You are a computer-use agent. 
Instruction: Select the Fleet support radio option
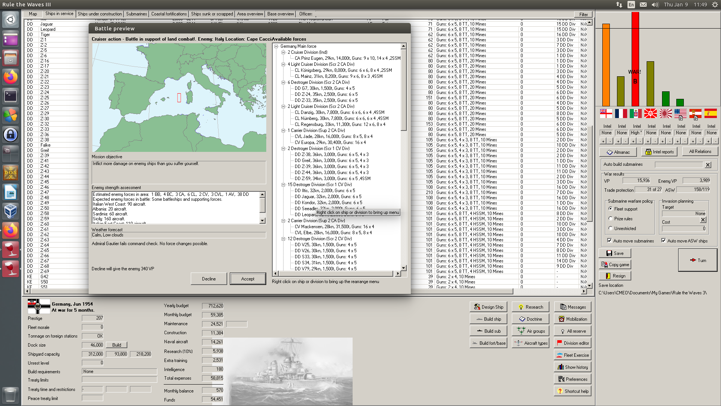pos(610,209)
